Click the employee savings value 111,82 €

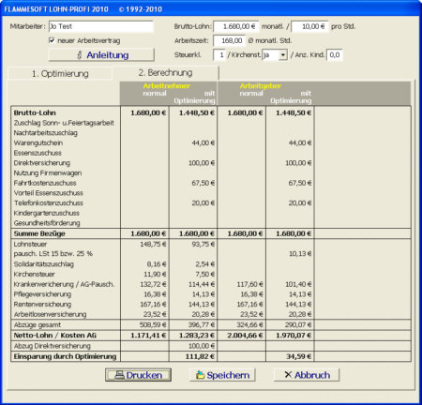point(200,356)
